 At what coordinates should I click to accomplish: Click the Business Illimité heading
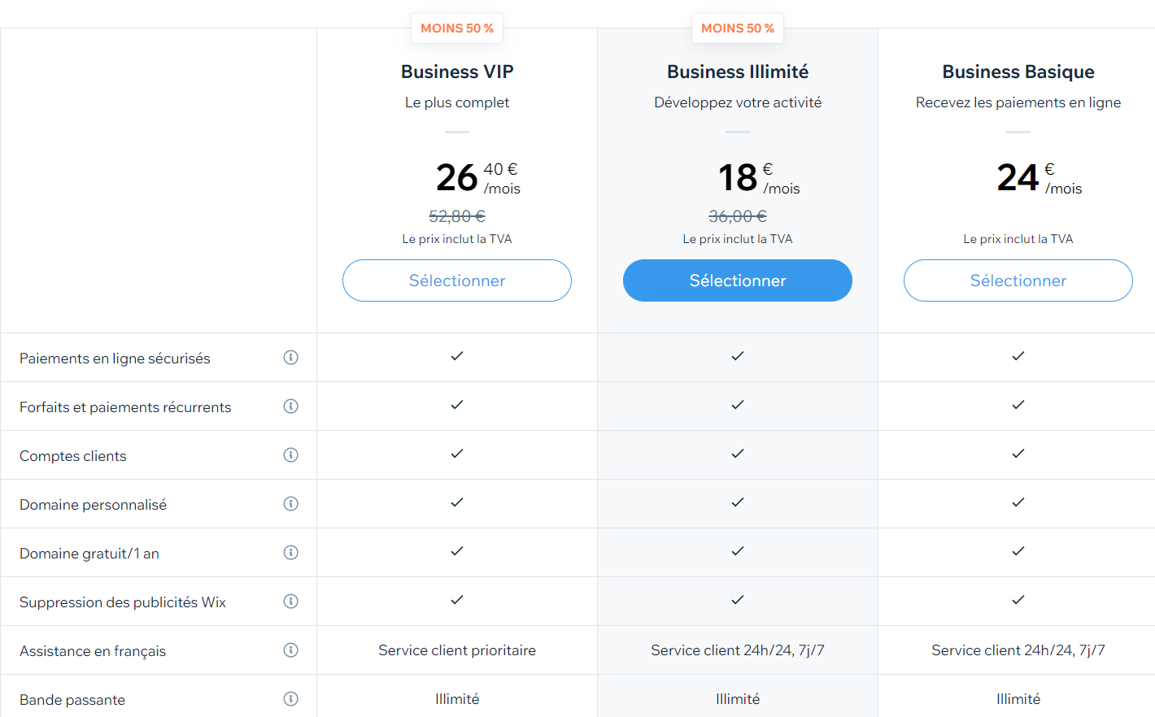pos(738,72)
